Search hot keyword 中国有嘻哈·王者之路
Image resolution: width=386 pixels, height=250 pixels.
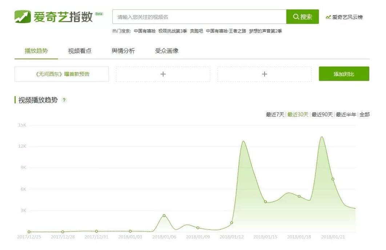point(226,31)
